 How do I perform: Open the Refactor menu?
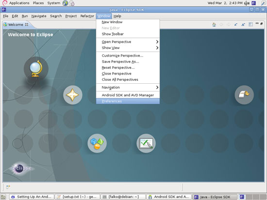(87, 16)
